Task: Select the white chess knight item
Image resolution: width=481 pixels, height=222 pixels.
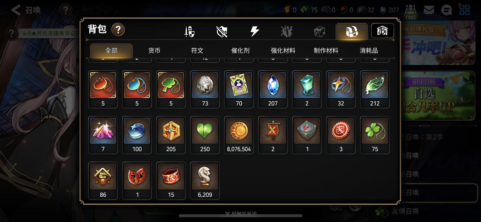Action: [x=205, y=181]
